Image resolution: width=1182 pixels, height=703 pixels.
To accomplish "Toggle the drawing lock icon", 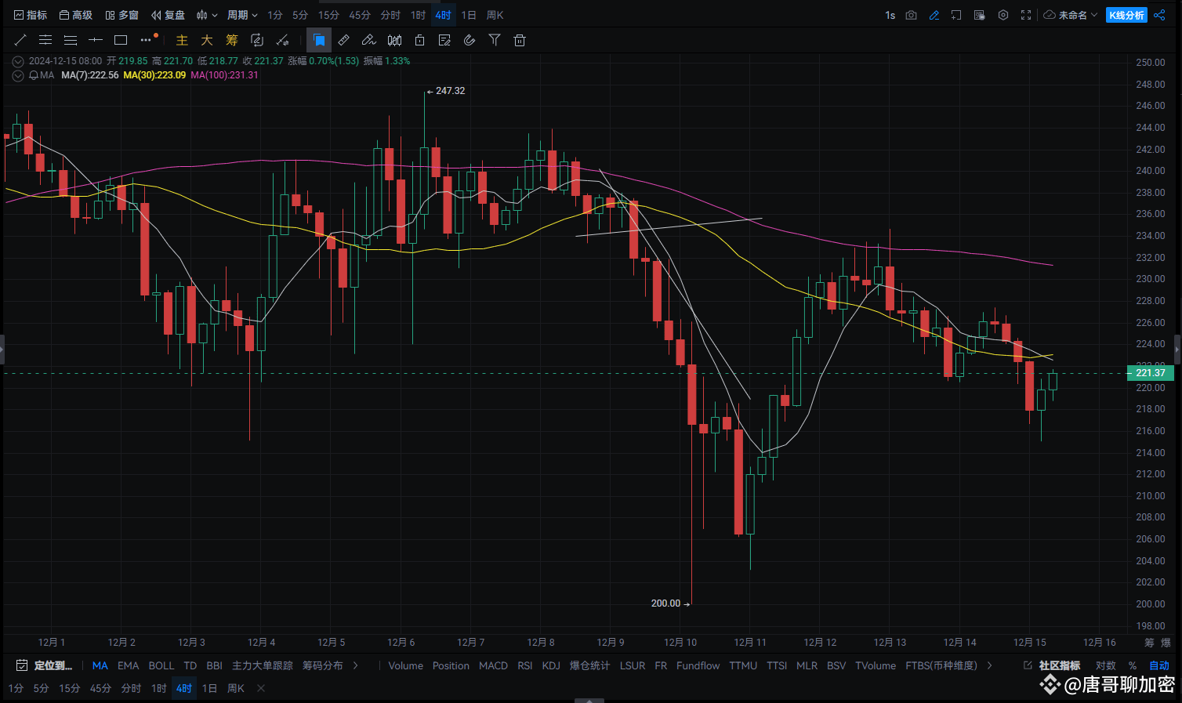I will click(419, 40).
